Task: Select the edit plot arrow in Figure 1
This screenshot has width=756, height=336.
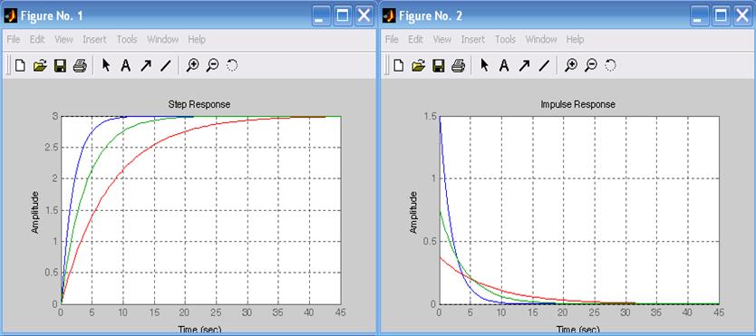Action: 106,65
